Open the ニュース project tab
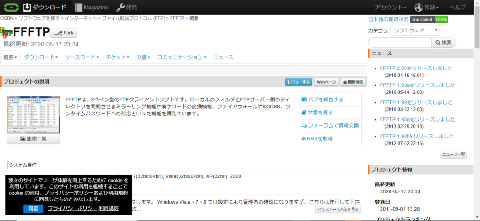The width and height of the screenshot is (480, 221). [224, 57]
